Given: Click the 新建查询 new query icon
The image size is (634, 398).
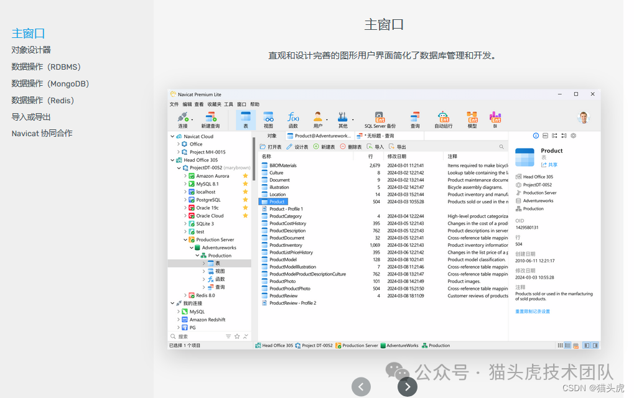Looking at the screenshot, I should [x=211, y=120].
